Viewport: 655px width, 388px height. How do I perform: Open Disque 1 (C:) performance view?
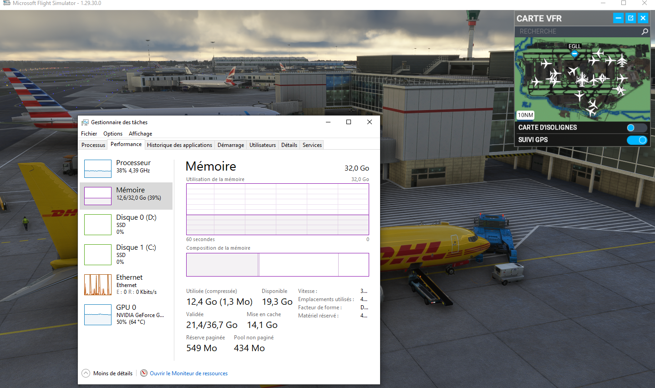click(x=126, y=255)
